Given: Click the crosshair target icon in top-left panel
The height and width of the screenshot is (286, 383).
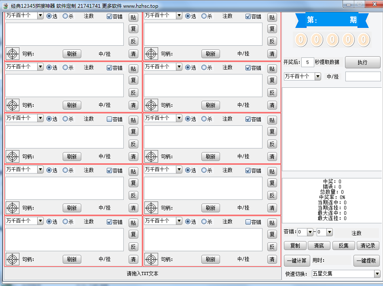Looking at the screenshot, I should click(13, 54).
